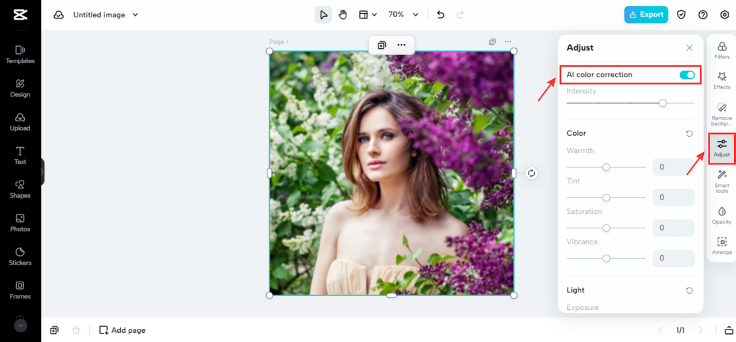Click the Warmth slider
The height and width of the screenshot is (342, 736).
(606, 167)
